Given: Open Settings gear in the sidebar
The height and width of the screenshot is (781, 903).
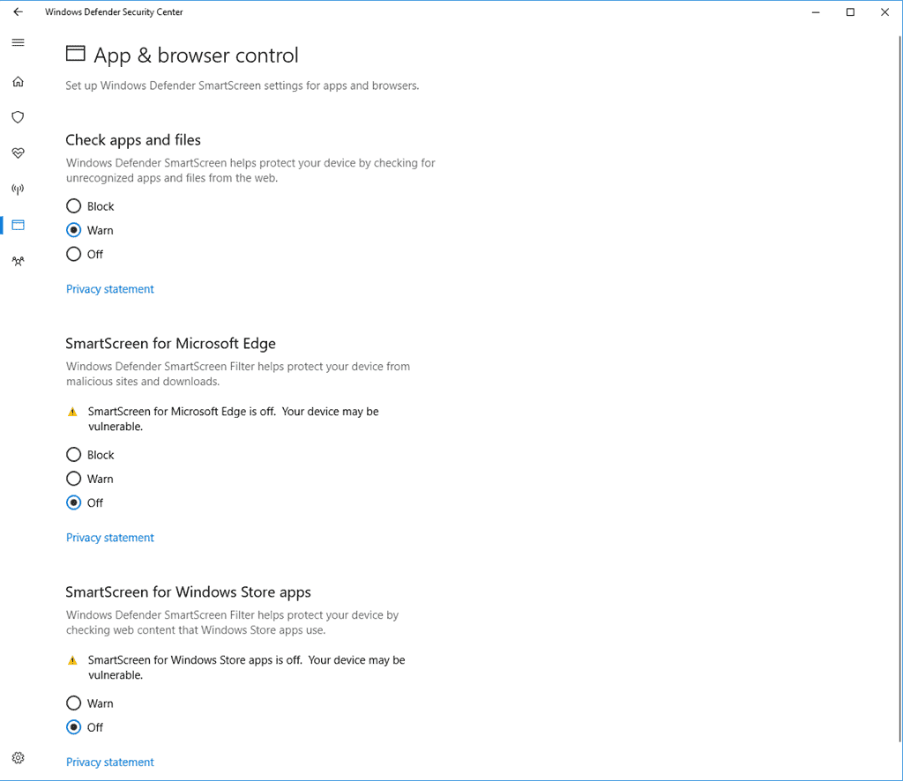Looking at the screenshot, I should click(x=18, y=757).
